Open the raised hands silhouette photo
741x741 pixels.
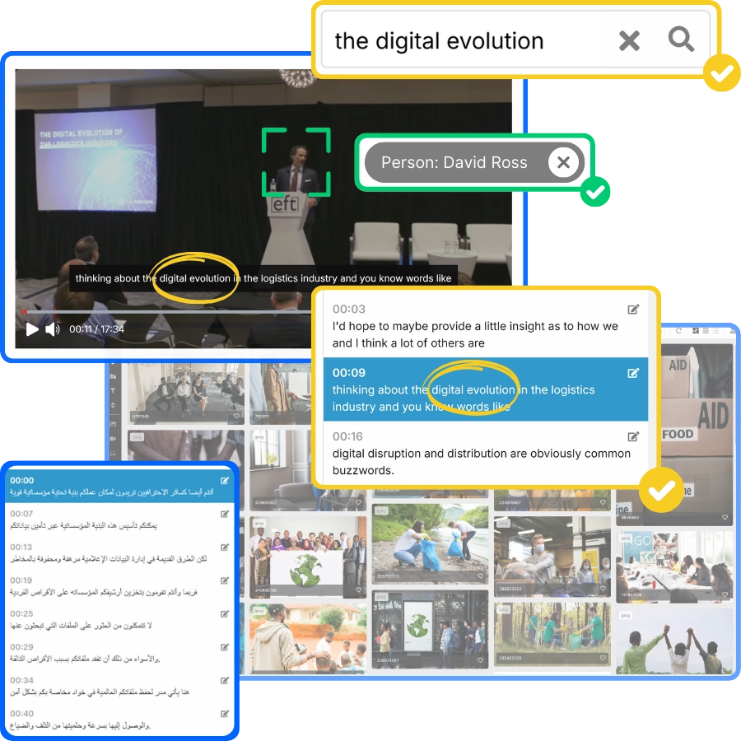[x=673, y=642]
